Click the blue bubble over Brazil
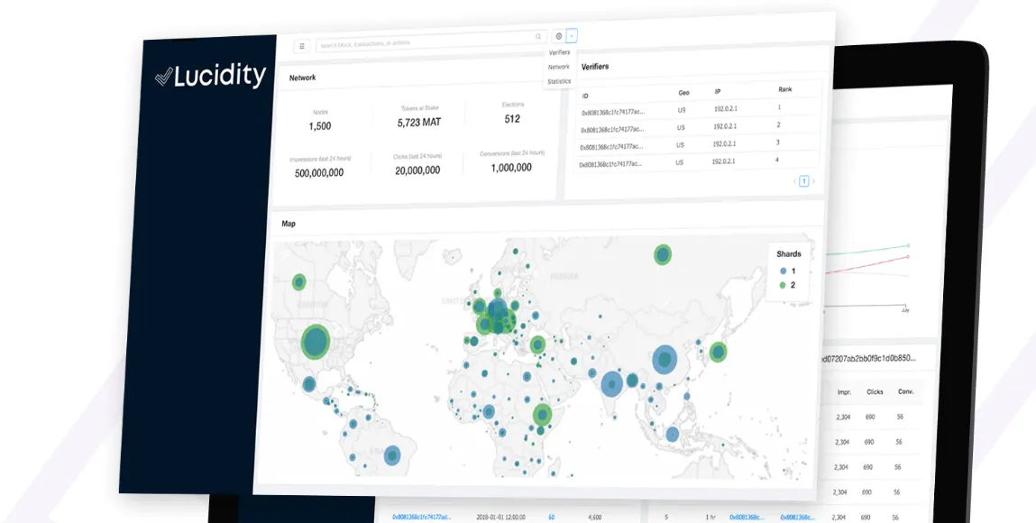 392,455
